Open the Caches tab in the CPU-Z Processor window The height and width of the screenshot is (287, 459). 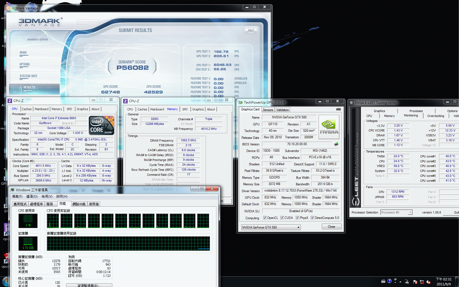pos(27,109)
